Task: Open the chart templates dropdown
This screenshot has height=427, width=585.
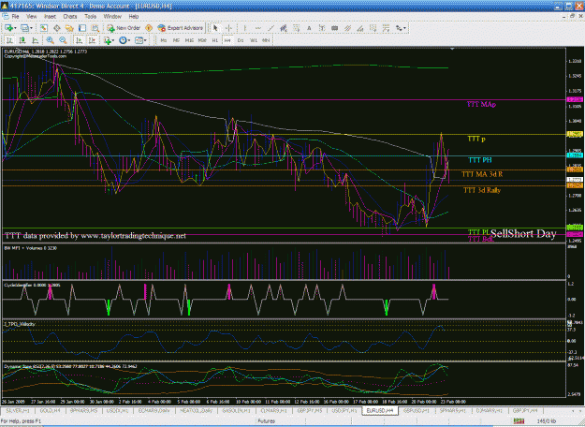Action: pos(140,40)
